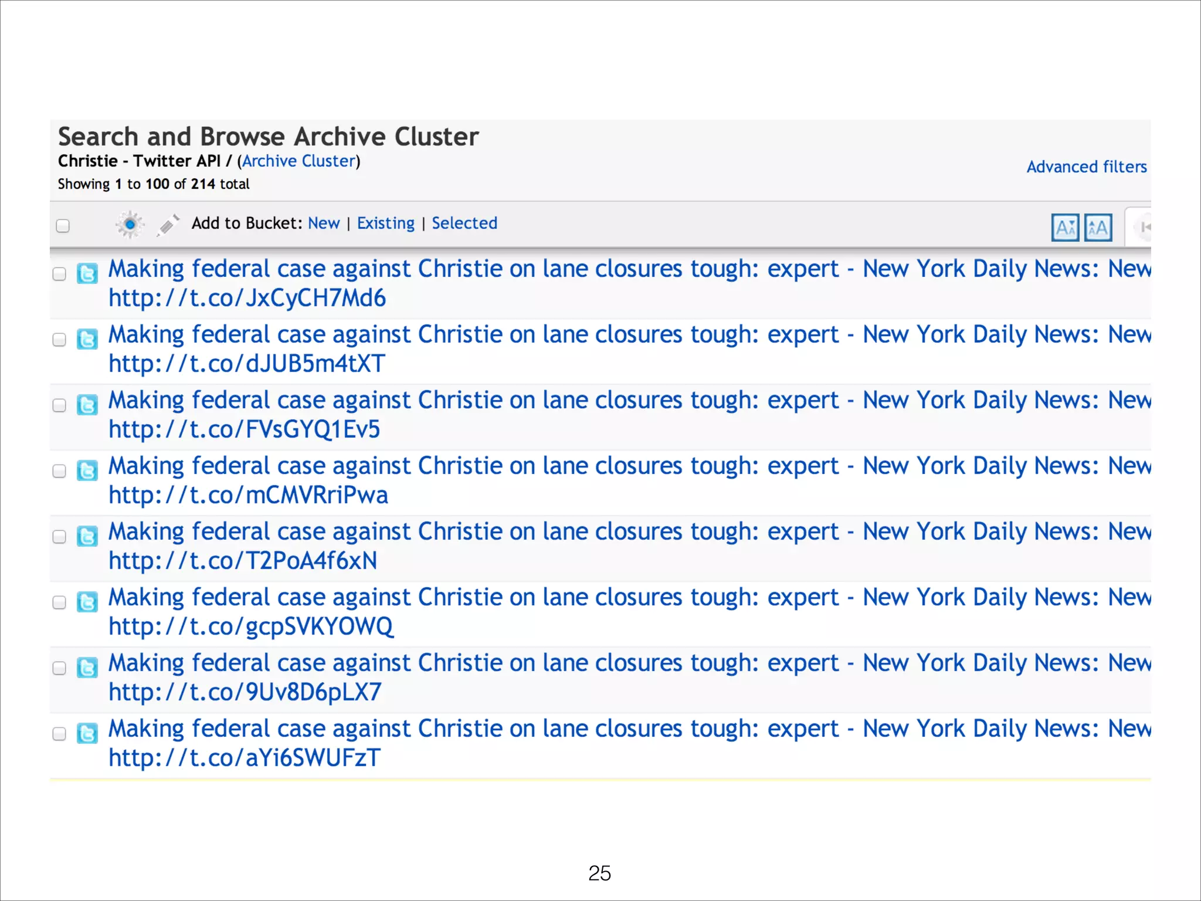Click the Selected bucket option

click(464, 223)
